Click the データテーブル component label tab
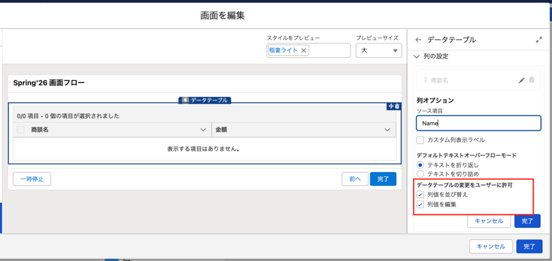 [x=205, y=101]
